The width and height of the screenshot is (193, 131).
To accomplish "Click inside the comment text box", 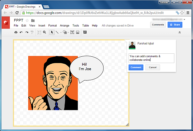I will pyautogui.click(x=151, y=58).
